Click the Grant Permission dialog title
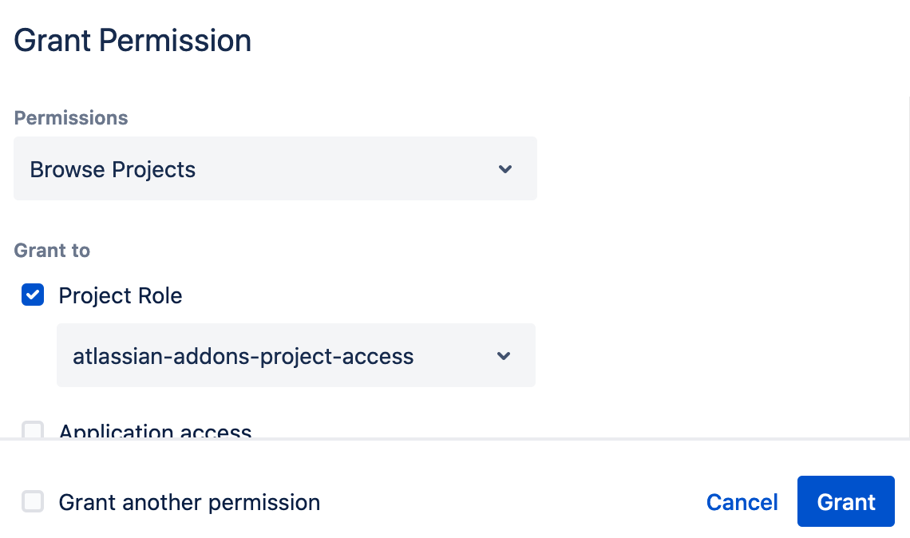 pyautogui.click(x=133, y=40)
